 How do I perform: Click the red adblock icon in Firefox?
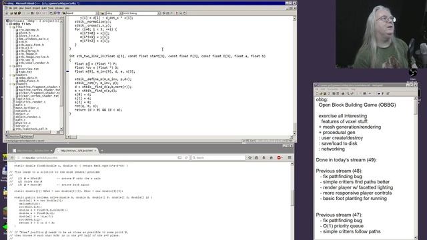click(279, 157)
